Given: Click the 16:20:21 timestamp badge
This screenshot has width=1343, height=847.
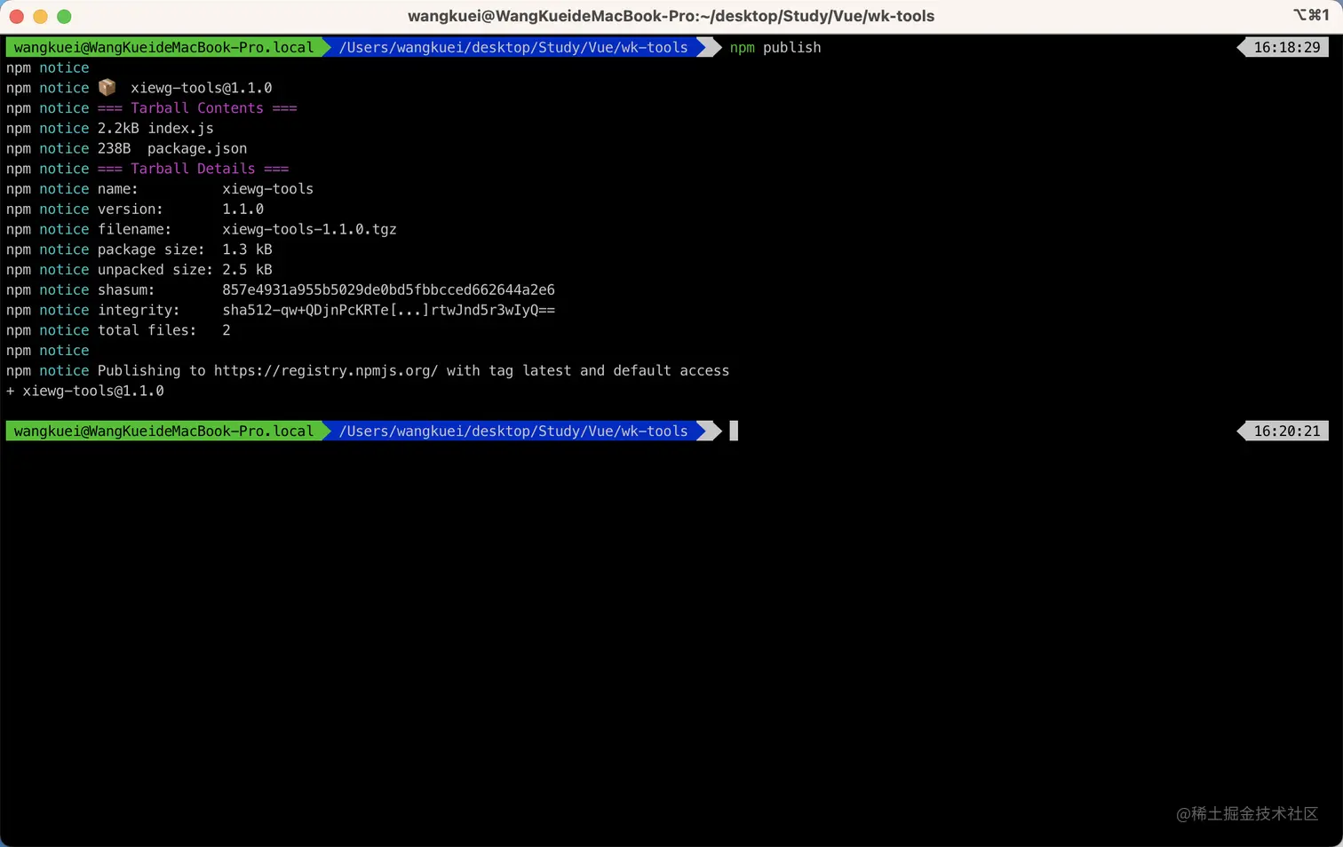Looking at the screenshot, I should pyautogui.click(x=1283, y=431).
